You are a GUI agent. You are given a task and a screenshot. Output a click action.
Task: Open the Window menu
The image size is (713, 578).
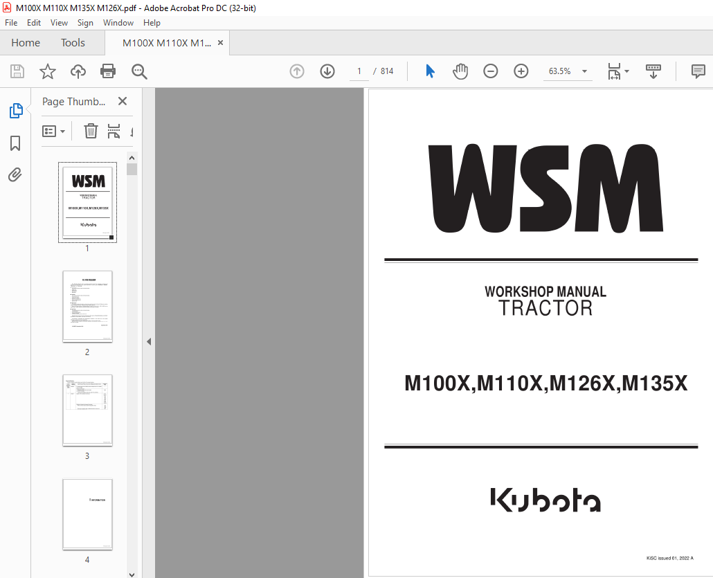coord(118,23)
